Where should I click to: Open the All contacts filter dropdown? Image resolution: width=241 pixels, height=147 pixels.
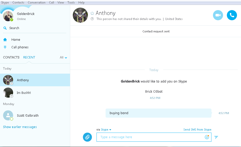[x=63, y=57]
